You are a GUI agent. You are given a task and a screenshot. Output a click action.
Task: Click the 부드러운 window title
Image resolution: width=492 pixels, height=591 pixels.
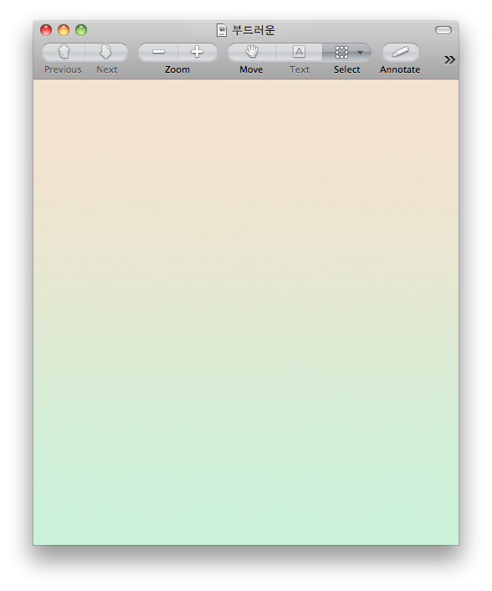tap(254, 30)
